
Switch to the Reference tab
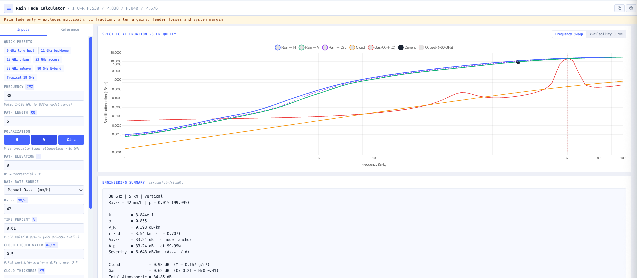(x=70, y=30)
